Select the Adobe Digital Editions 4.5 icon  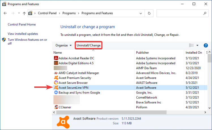click(56, 63)
